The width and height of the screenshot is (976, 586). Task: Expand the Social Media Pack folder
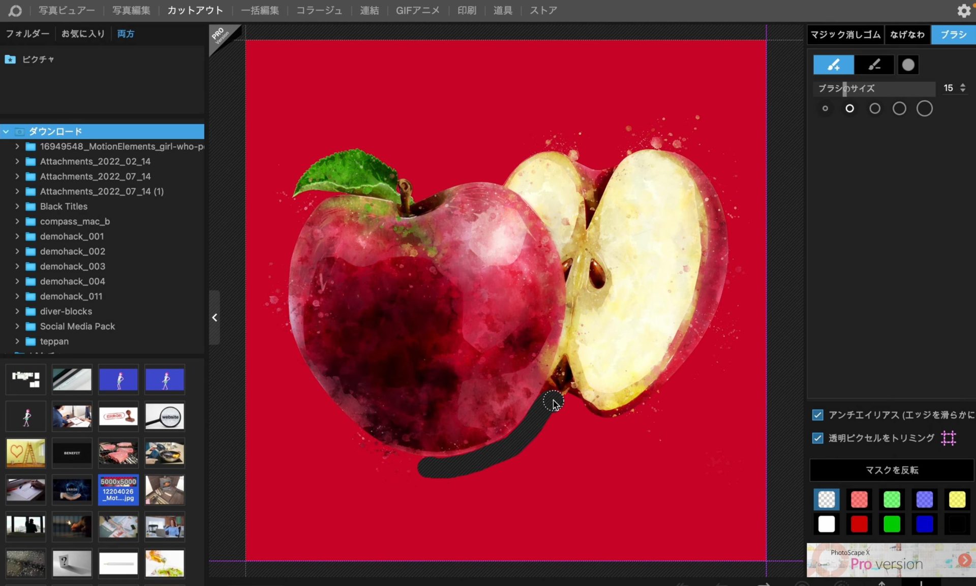tap(17, 327)
